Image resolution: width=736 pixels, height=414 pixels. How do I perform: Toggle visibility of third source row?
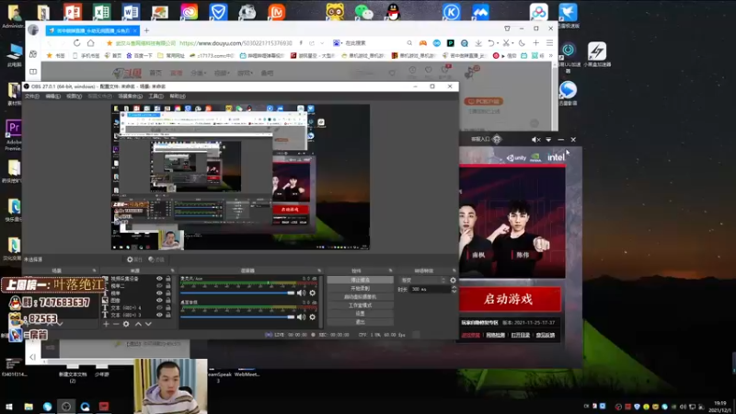pyautogui.click(x=159, y=293)
